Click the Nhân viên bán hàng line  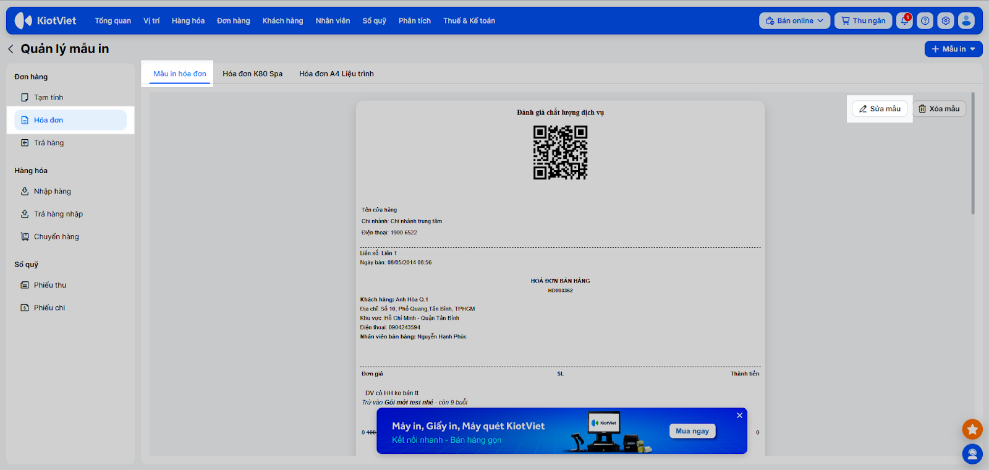(414, 336)
